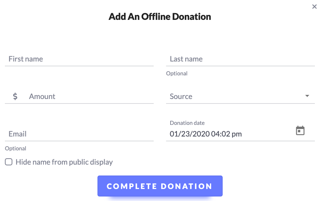Open the Source selection field
This screenshot has width=322, height=201.
click(x=240, y=96)
